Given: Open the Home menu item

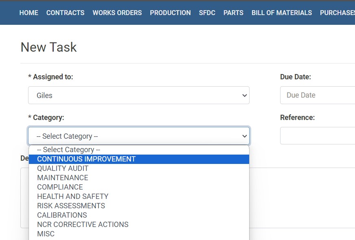Looking at the screenshot, I should tap(28, 13).
